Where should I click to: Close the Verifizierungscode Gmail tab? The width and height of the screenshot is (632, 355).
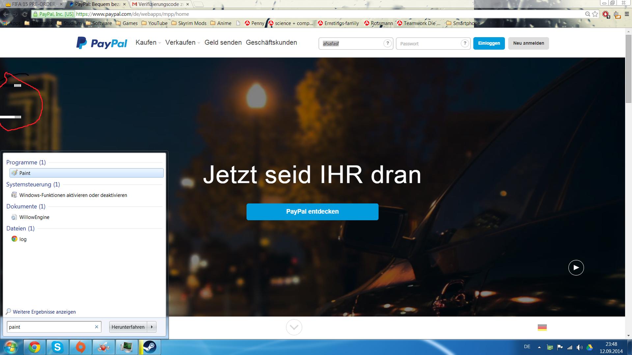(x=188, y=4)
